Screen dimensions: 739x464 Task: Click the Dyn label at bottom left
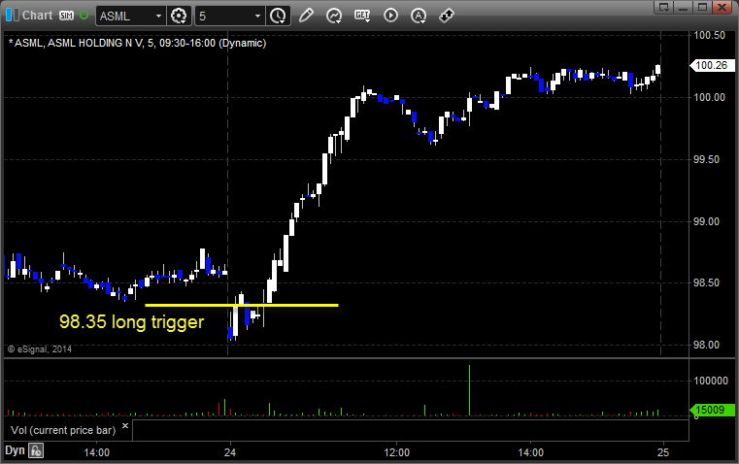15,450
